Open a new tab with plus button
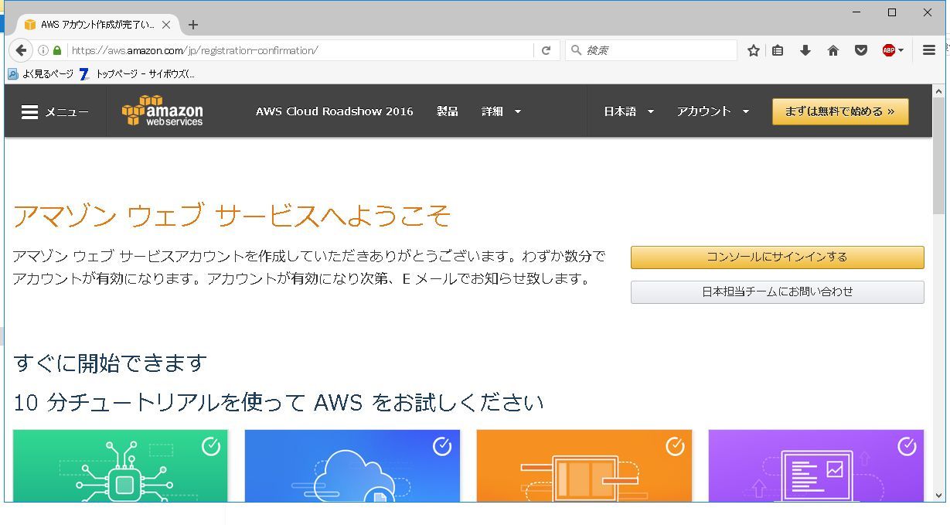The width and height of the screenshot is (950, 525). pos(193,25)
